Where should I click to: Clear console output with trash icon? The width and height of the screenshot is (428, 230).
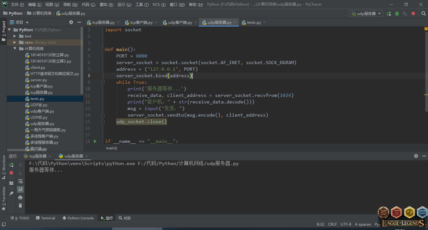pyautogui.click(x=20, y=205)
